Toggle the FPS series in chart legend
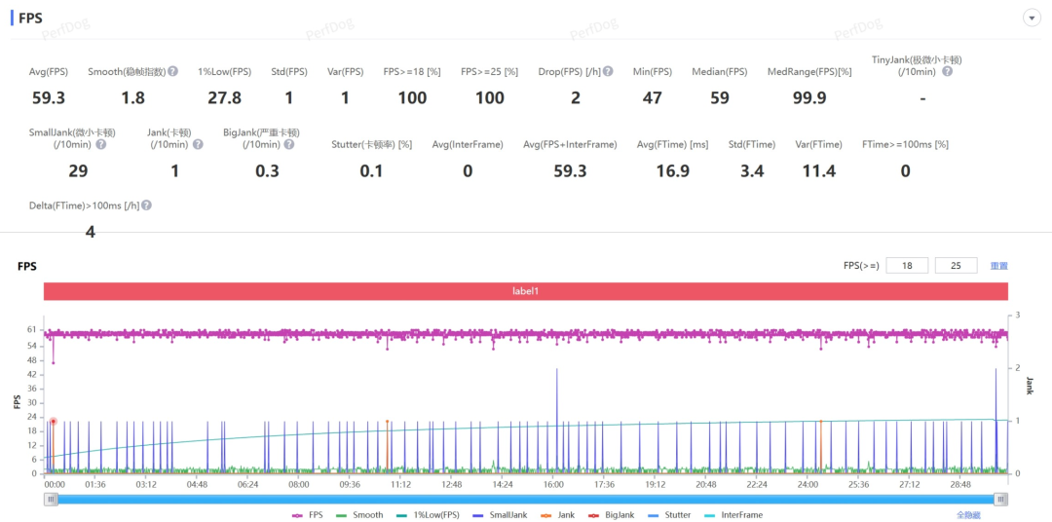 pos(308,515)
